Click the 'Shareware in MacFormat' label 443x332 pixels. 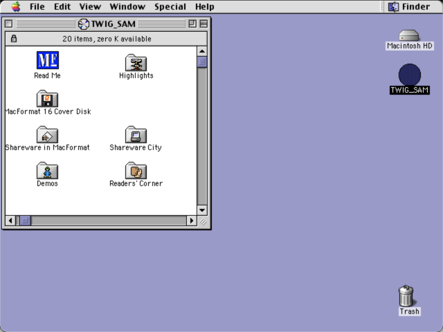[x=47, y=147]
